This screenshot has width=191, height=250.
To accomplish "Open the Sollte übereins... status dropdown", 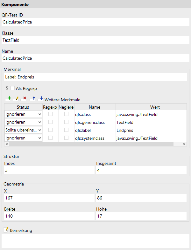I will coord(23,130).
